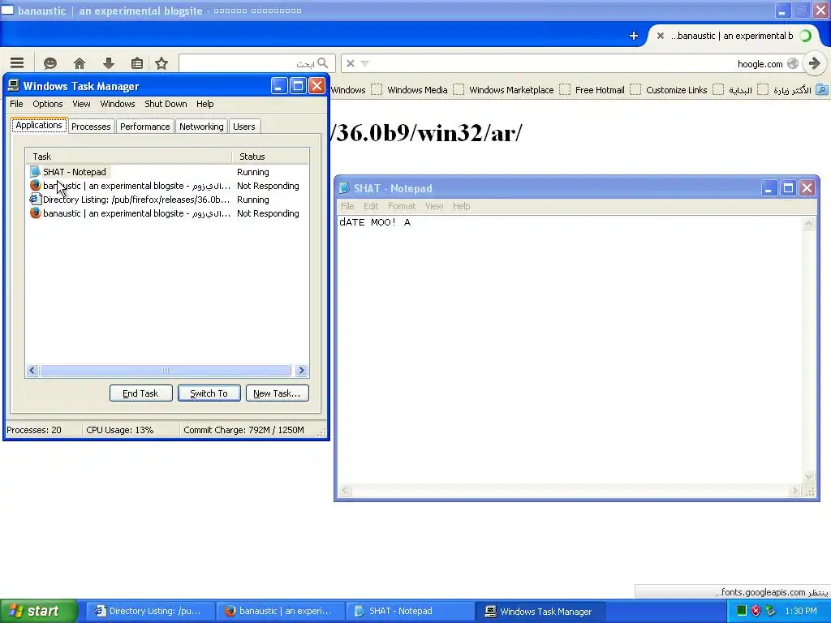Click the New Task... button

278,393
